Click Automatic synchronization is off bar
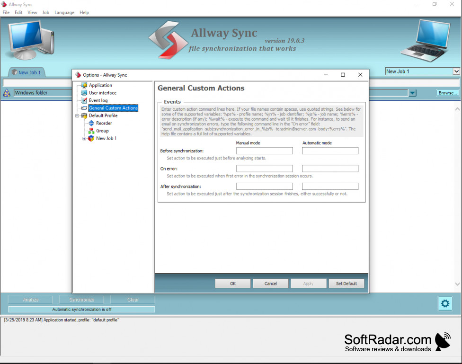 click(81, 310)
